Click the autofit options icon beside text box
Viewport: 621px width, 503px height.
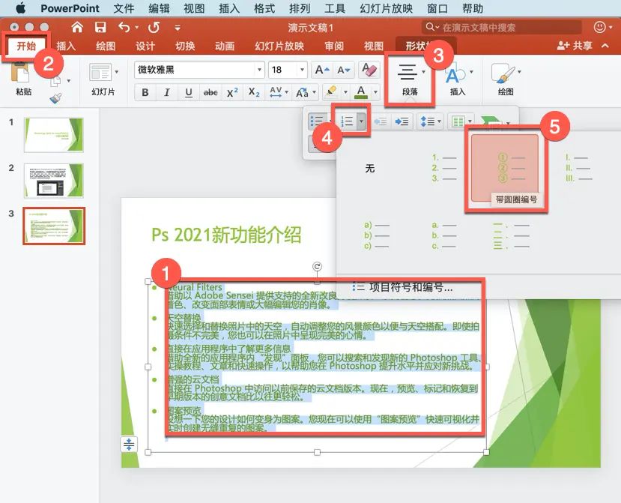coord(129,444)
